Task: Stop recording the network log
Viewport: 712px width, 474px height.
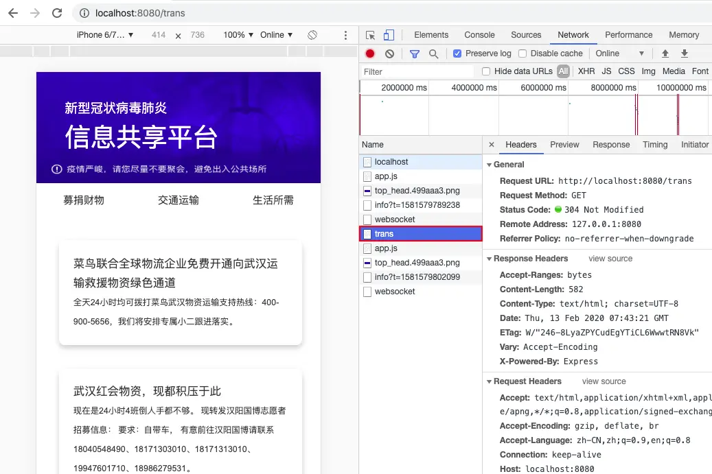Action: tap(370, 54)
